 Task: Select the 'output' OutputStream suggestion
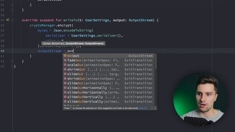point(109,56)
